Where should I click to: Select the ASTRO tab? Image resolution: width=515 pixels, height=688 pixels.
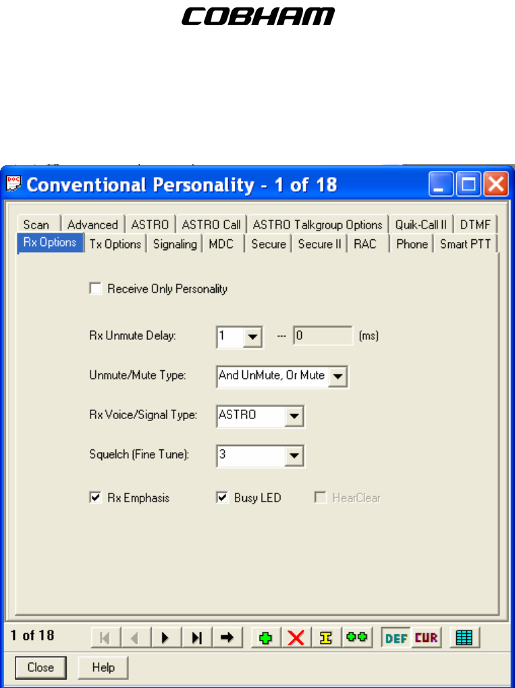151,224
